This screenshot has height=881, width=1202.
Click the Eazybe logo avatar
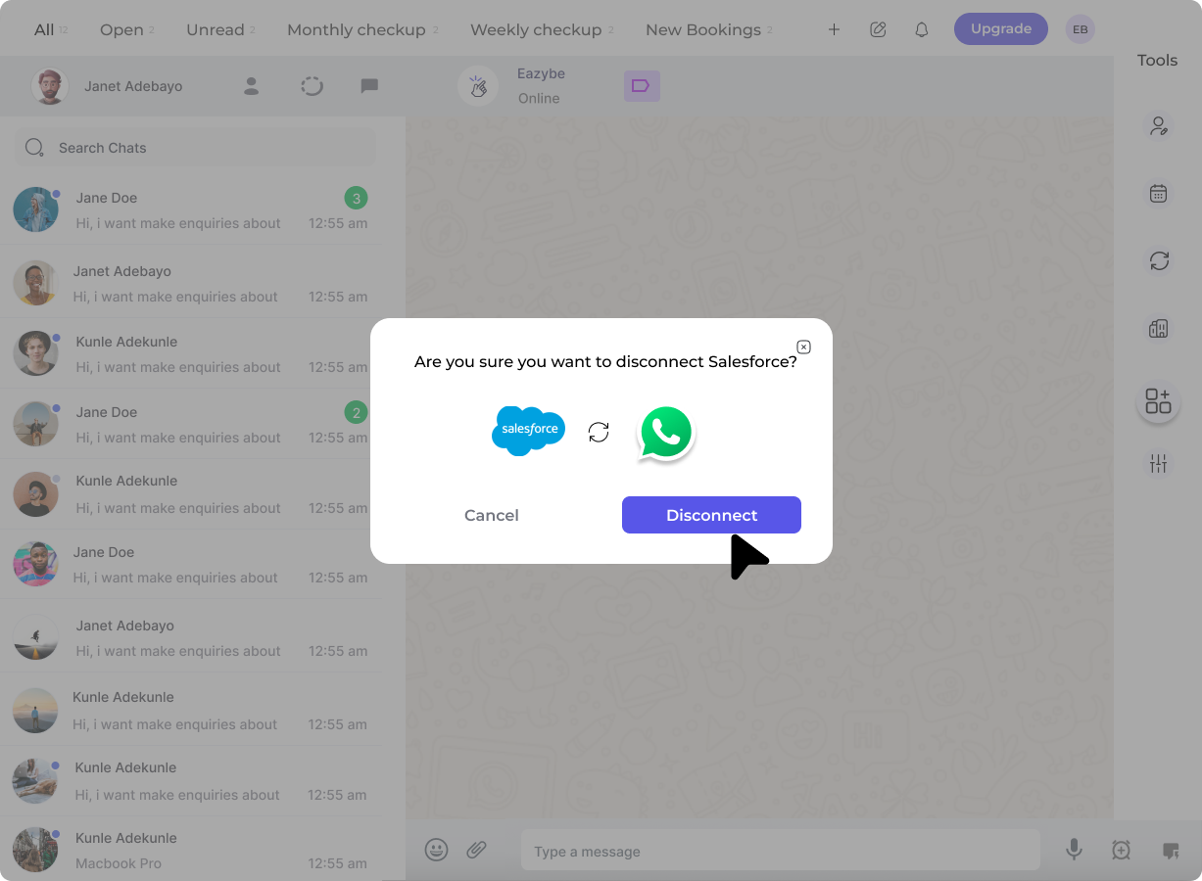coord(478,86)
